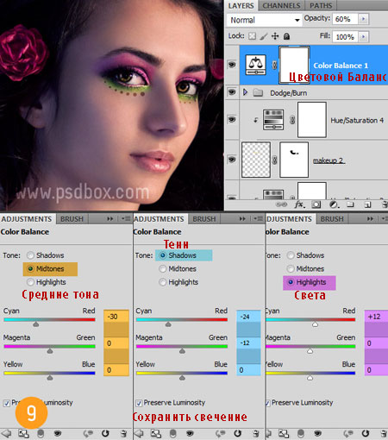The image size is (388, 440).
Task: Open the left Adjustments panel options menu
Action: [126, 219]
